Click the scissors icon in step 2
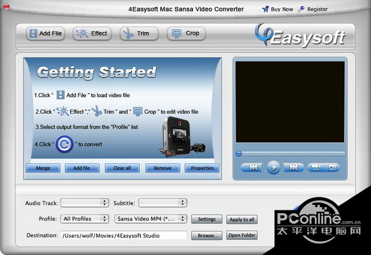 click(x=96, y=111)
